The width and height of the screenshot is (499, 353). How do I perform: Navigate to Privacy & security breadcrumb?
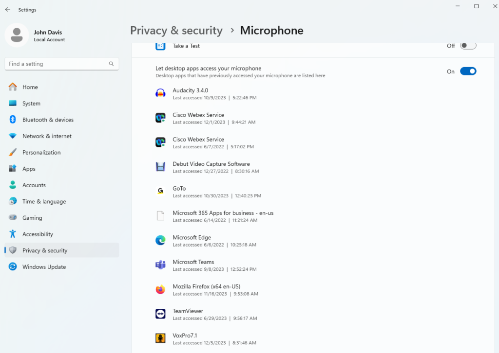[176, 31]
